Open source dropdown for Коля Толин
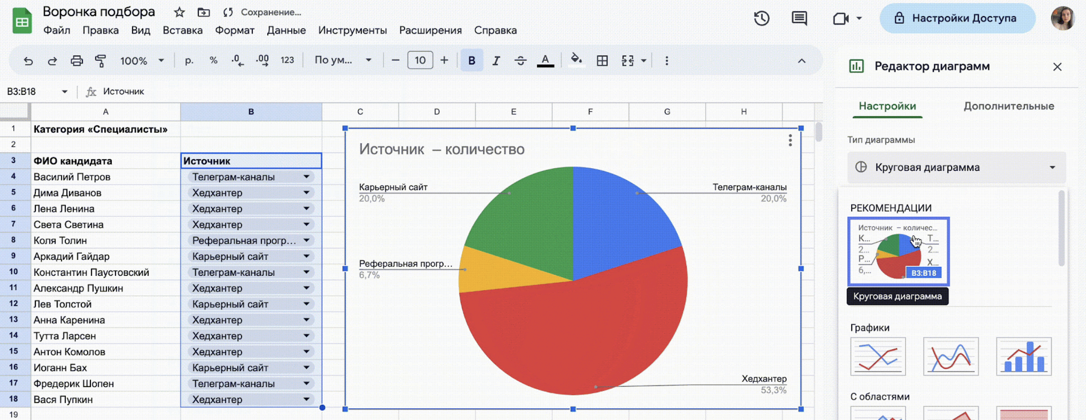 point(307,240)
